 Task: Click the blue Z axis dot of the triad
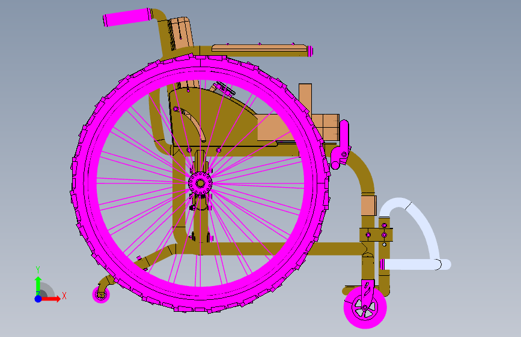tap(38, 299)
